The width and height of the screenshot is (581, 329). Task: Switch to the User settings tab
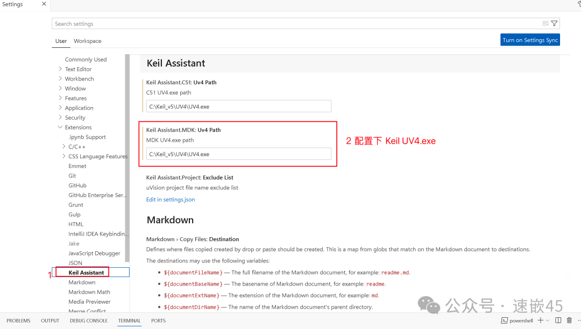[61, 41]
